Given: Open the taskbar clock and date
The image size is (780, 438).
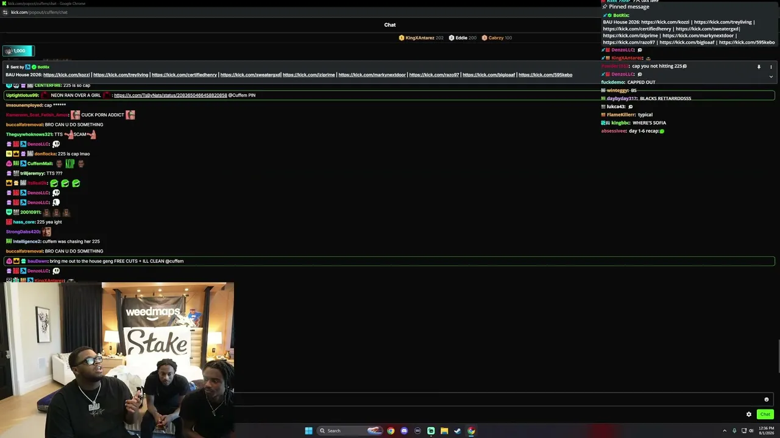Looking at the screenshot, I should (x=766, y=431).
